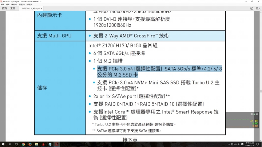
Task: Open the network monitor widget menu icon
Action: 251,114
